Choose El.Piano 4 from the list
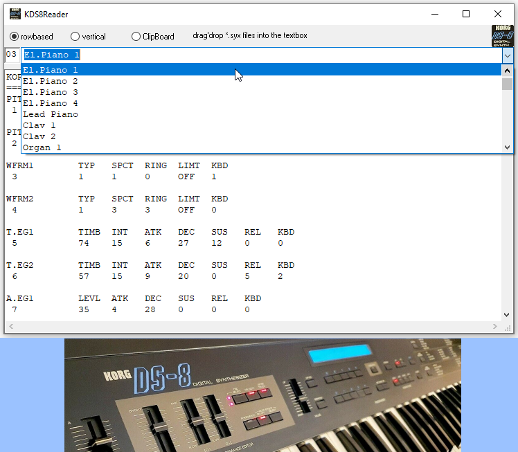 [261, 103]
